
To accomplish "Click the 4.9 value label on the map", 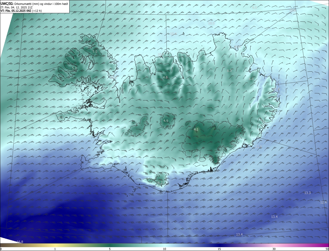I will [x=166, y=121].
